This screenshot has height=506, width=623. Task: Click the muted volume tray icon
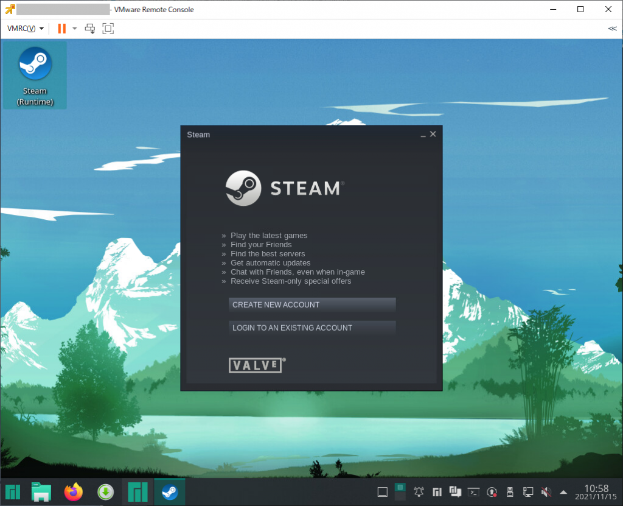546,493
